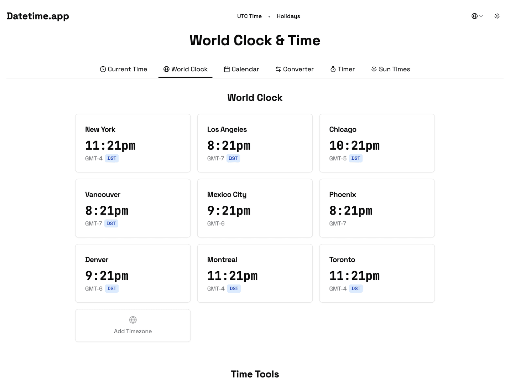Image resolution: width=510 pixels, height=385 pixels.
Task: Click the DST badge on New York
Action: pos(112,158)
